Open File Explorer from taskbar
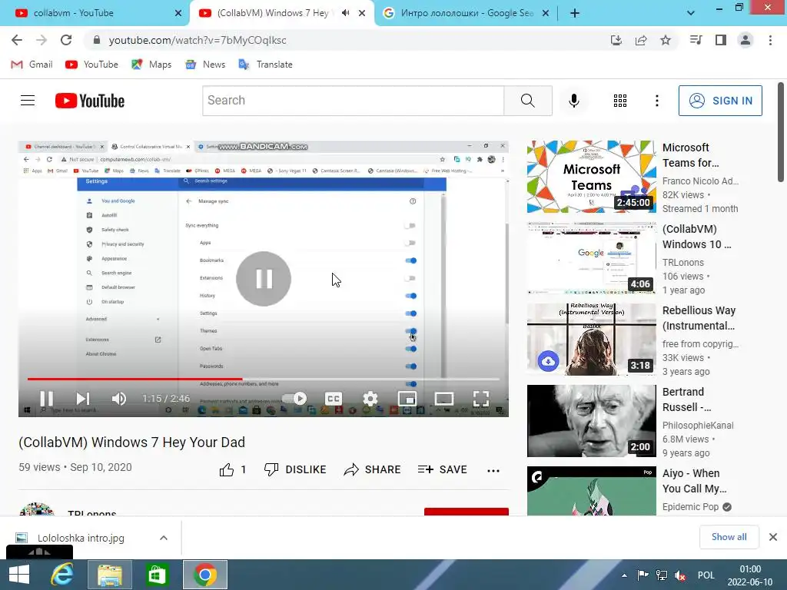 click(110, 575)
